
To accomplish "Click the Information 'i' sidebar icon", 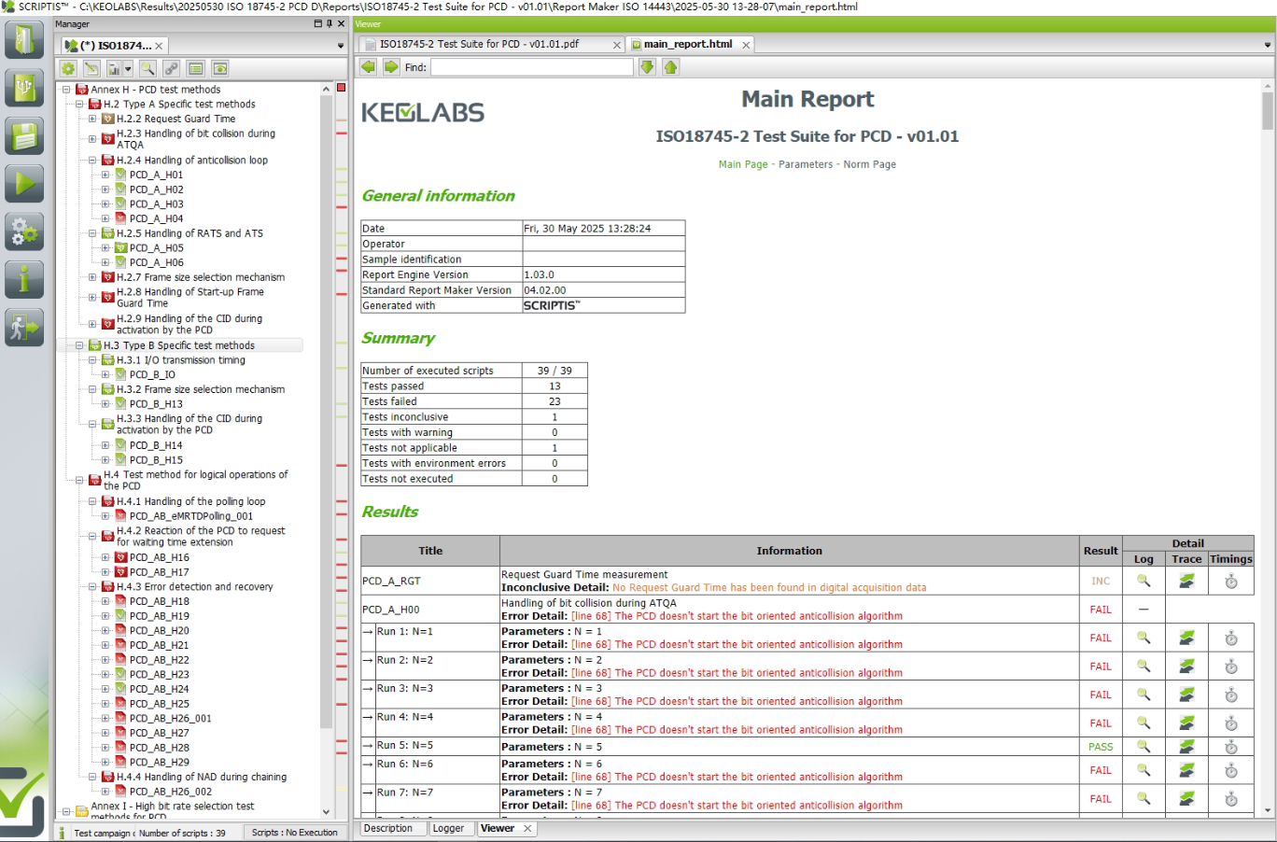I will tap(24, 279).
